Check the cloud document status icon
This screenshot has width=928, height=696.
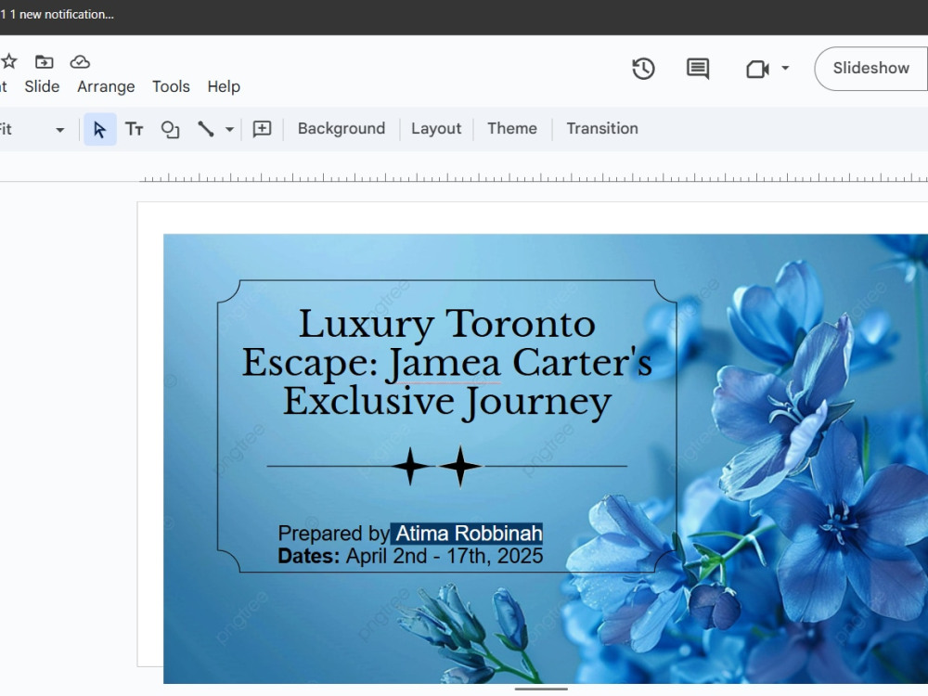[x=80, y=61]
